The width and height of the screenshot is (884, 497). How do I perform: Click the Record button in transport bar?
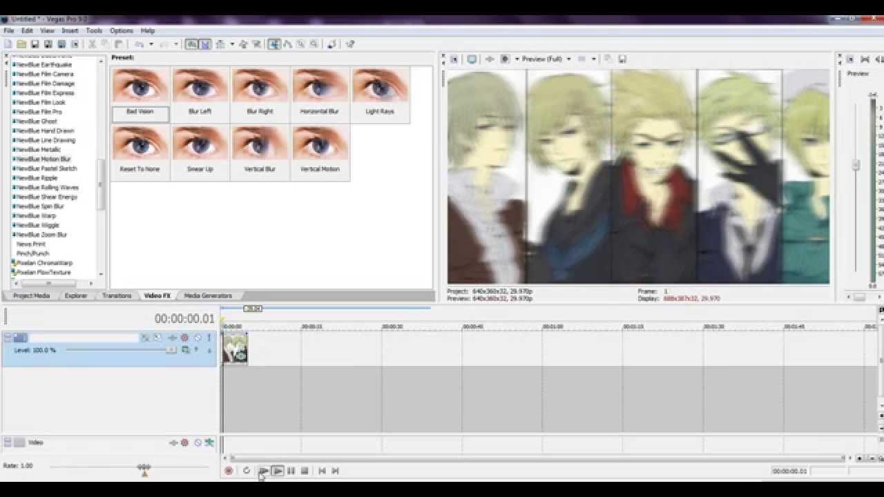(x=229, y=471)
